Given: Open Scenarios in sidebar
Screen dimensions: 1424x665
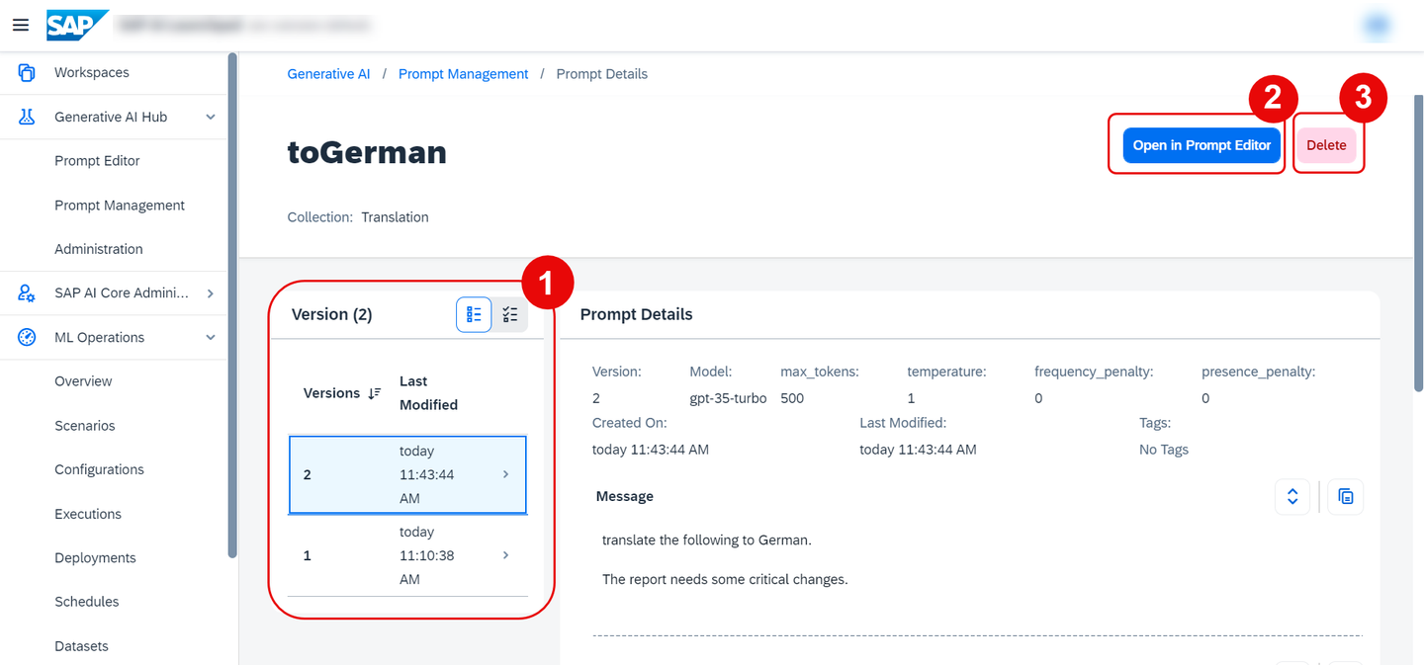Looking at the screenshot, I should tap(85, 426).
